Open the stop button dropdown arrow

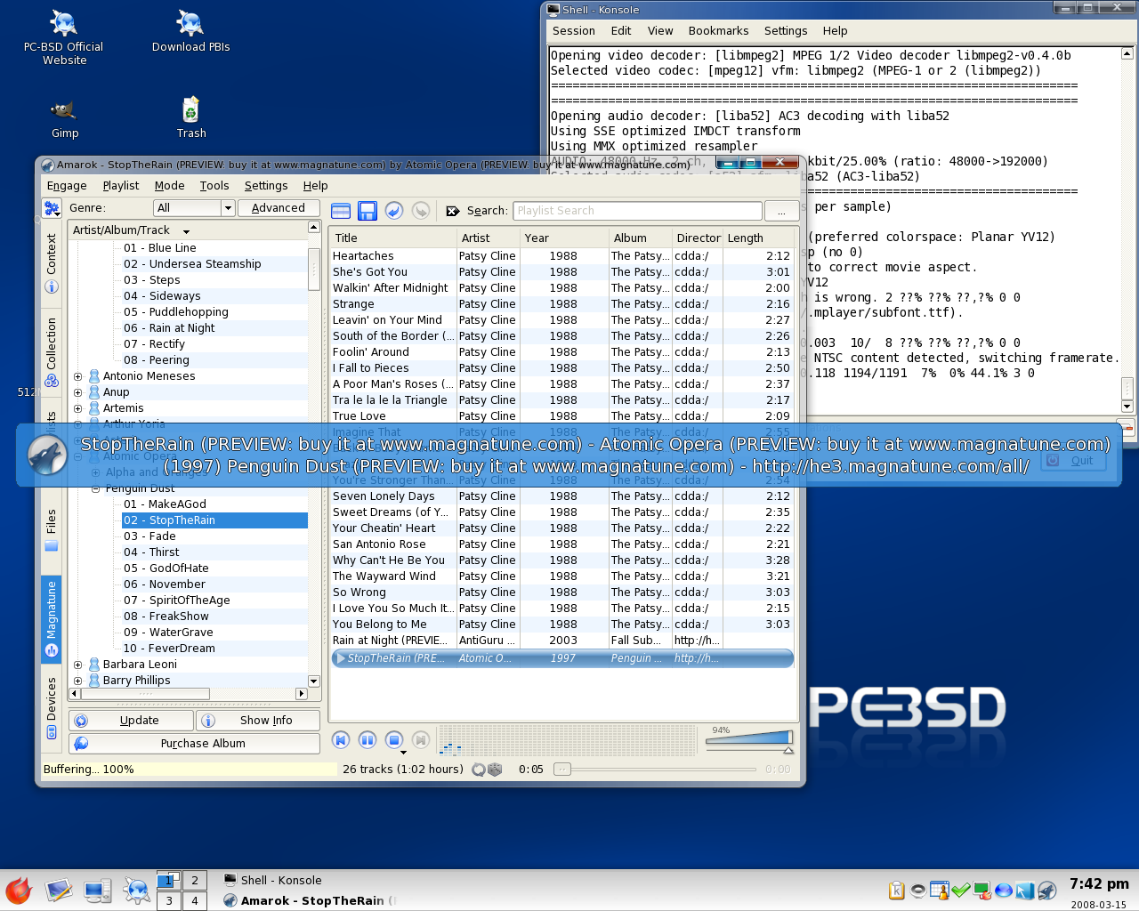click(403, 753)
